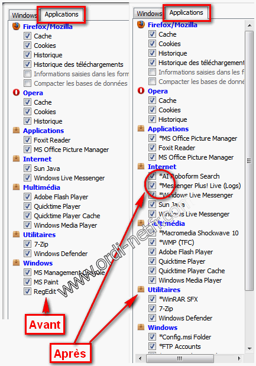The width and height of the screenshot is (256, 366).
Task: Uncheck Windows Defender checkbox in Après list
Action: point(152,318)
